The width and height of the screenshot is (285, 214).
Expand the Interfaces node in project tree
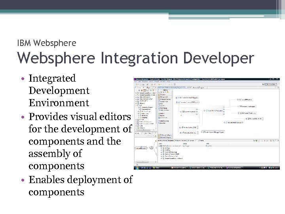[138, 116]
